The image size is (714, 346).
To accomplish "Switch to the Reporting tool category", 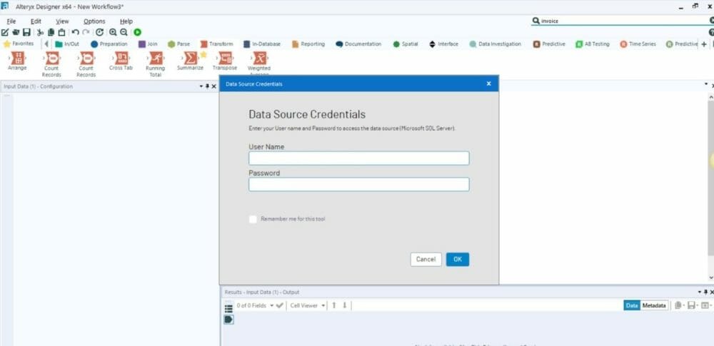I will 308,44.
